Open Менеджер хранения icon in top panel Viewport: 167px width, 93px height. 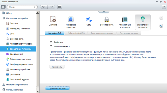point(71,19)
